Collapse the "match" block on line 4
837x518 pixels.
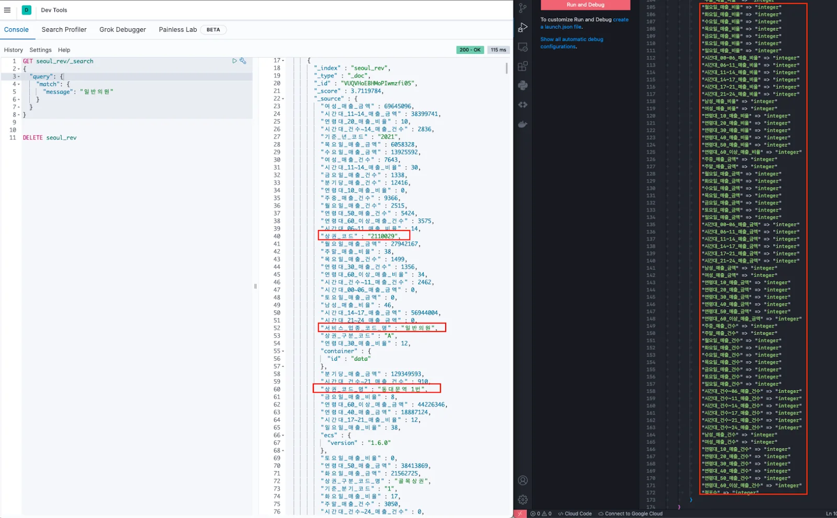click(19, 84)
